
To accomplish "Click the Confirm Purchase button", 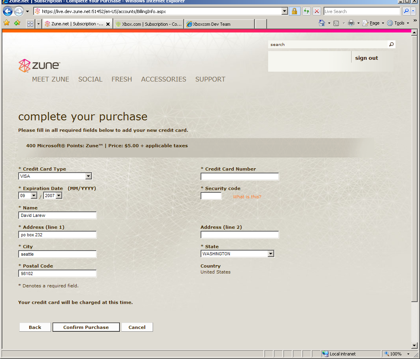I will pos(86,327).
